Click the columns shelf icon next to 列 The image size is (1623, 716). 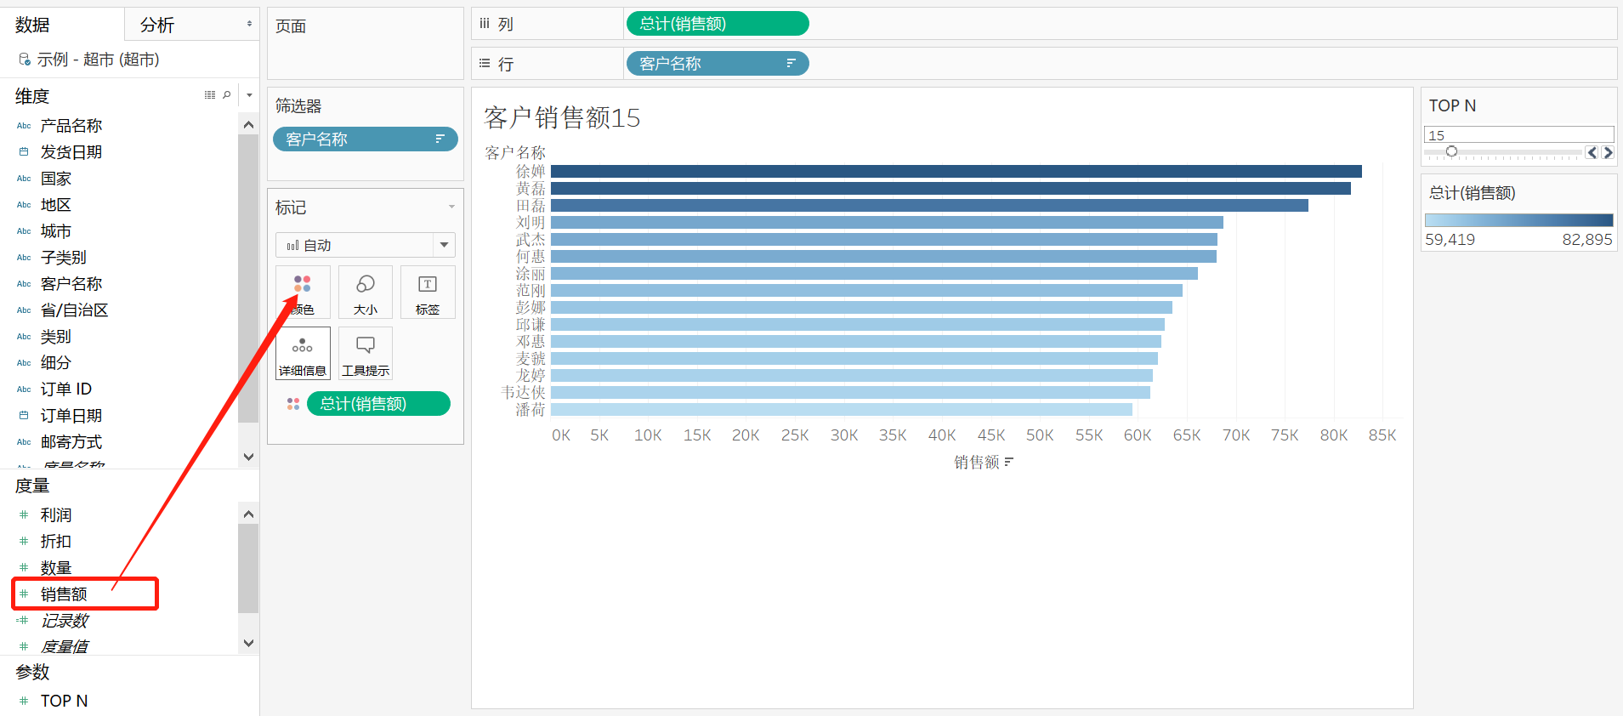point(485,24)
